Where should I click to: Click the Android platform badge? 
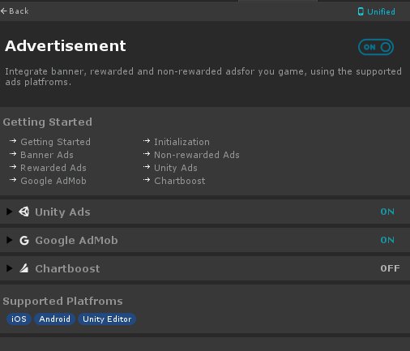pos(54,319)
